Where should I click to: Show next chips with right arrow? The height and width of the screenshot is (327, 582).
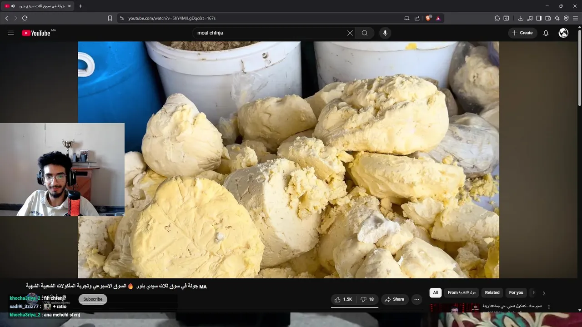[x=544, y=293]
